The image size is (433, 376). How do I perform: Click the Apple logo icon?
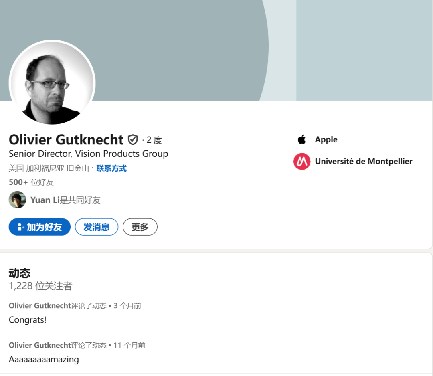[301, 139]
